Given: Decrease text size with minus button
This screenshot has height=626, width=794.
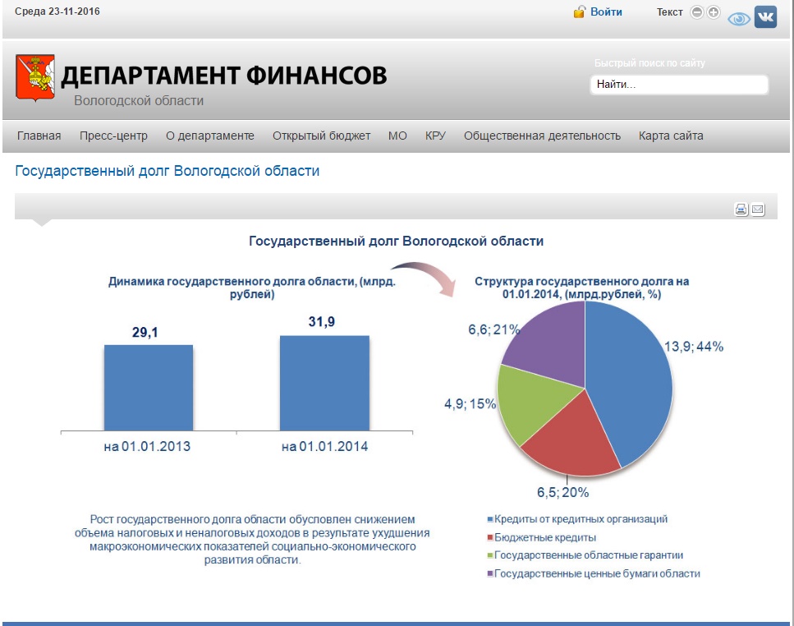Looking at the screenshot, I should click(x=697, y=12).
